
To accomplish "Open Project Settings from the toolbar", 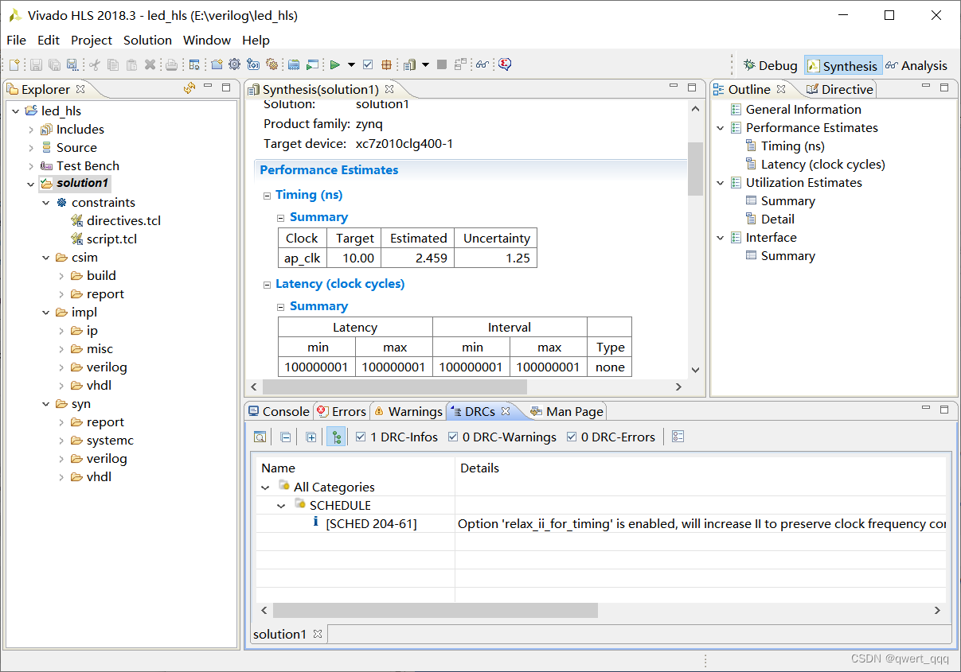I will click(235, 64).
